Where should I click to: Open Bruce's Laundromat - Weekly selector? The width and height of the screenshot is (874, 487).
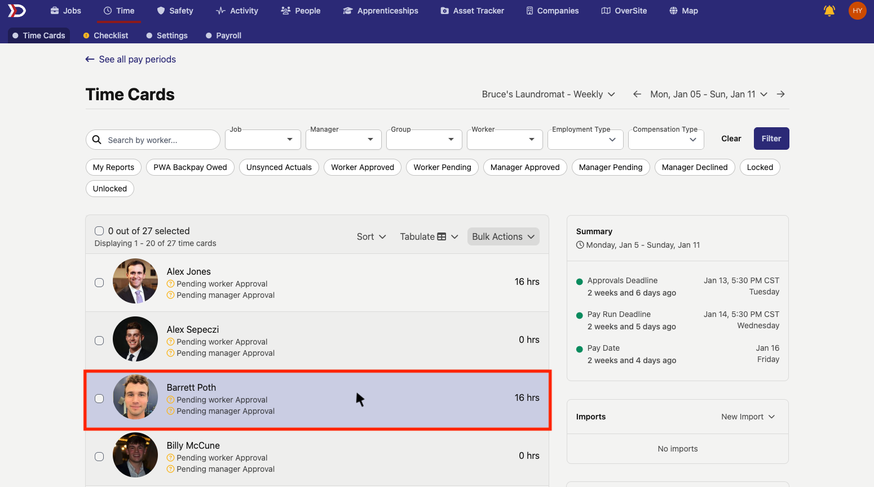(x=548, y=94)
